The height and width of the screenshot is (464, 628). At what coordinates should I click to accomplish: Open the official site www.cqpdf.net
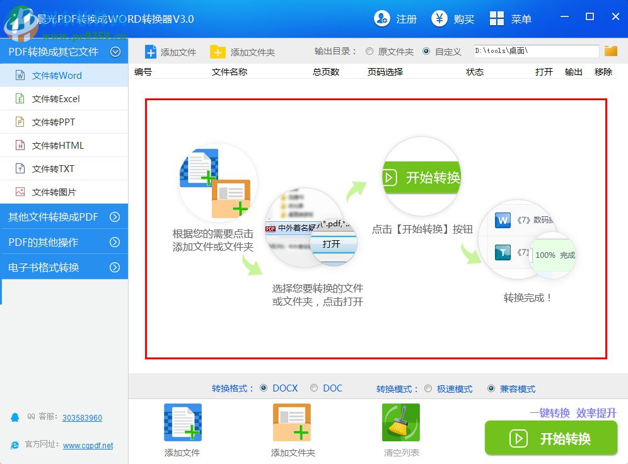point(88,445)
